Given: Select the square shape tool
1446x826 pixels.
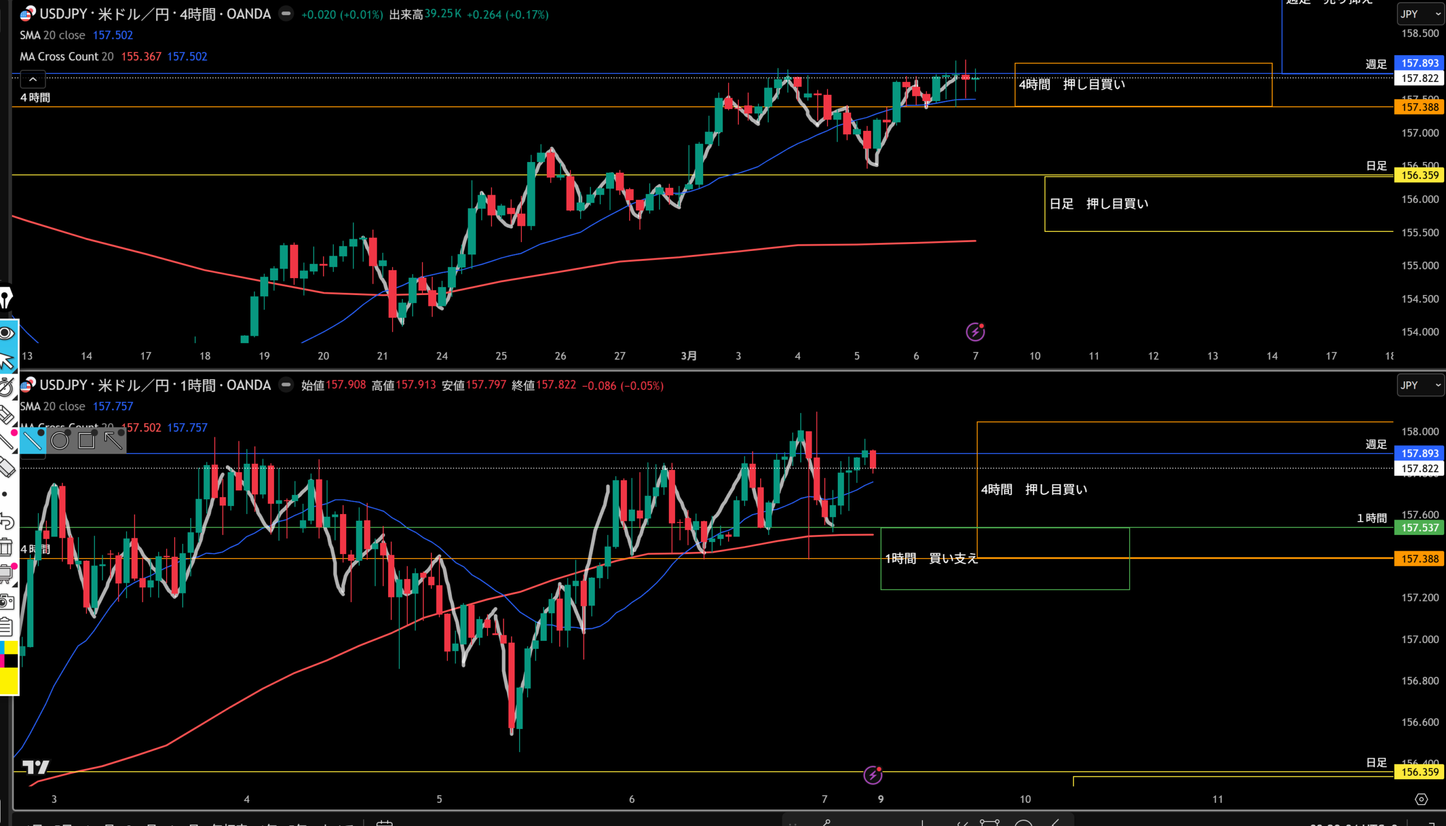Looking at the screenshot, I should coord(86,440).
